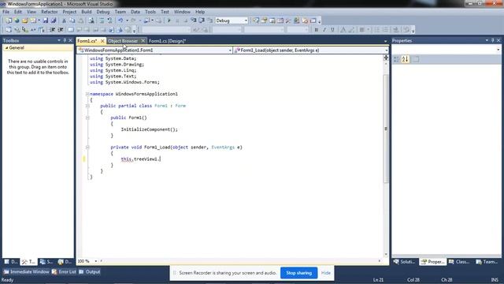Click the Redo arrow icon

(x=133, y=21)
